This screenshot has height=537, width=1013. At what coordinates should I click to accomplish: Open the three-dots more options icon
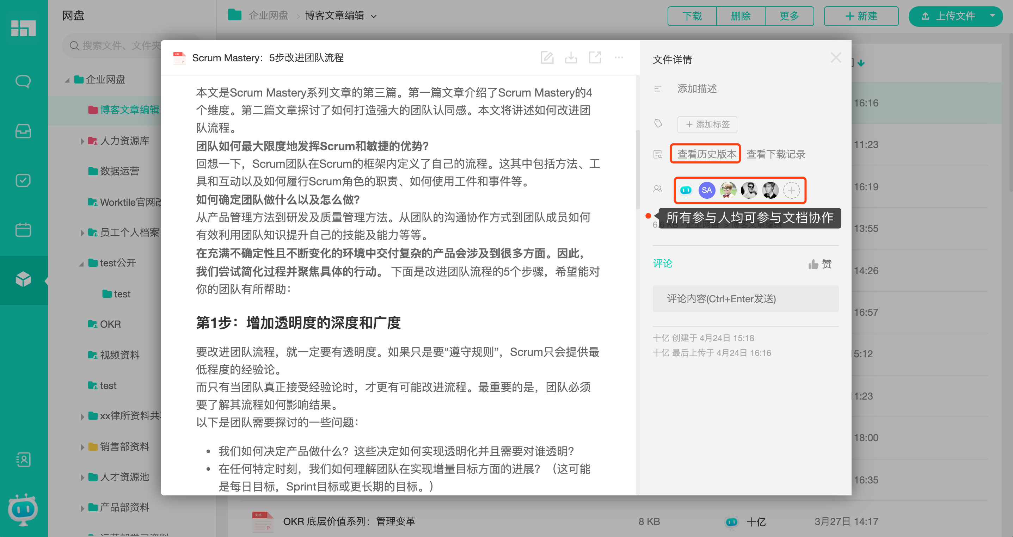click(619, 58)
